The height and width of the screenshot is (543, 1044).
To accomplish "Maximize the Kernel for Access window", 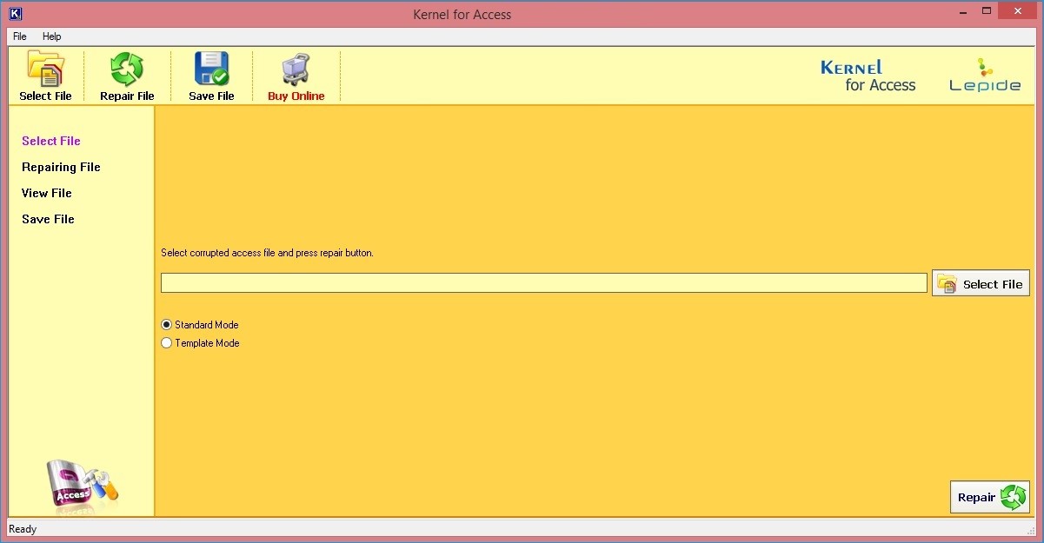I will (x=987, y=10).
